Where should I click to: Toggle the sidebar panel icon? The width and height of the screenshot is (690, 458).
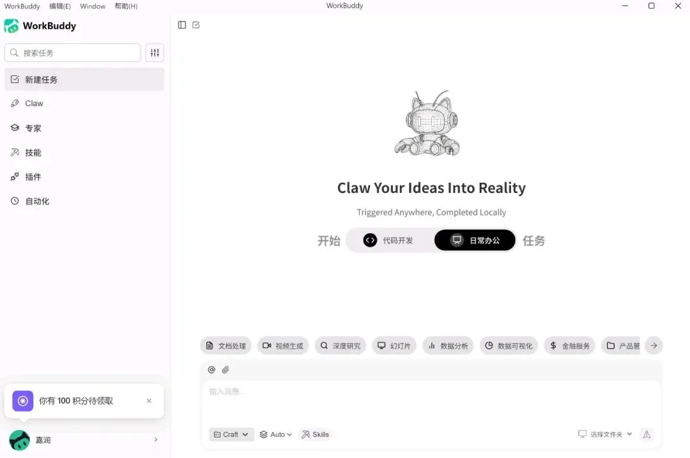point(181,25)
